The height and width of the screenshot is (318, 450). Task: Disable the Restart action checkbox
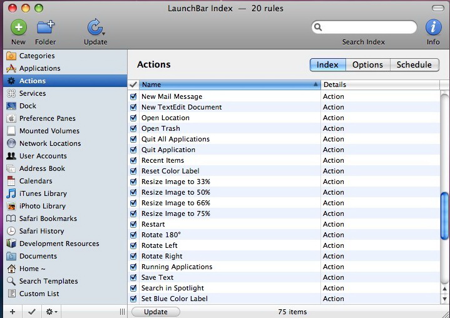tap(133, 225)
